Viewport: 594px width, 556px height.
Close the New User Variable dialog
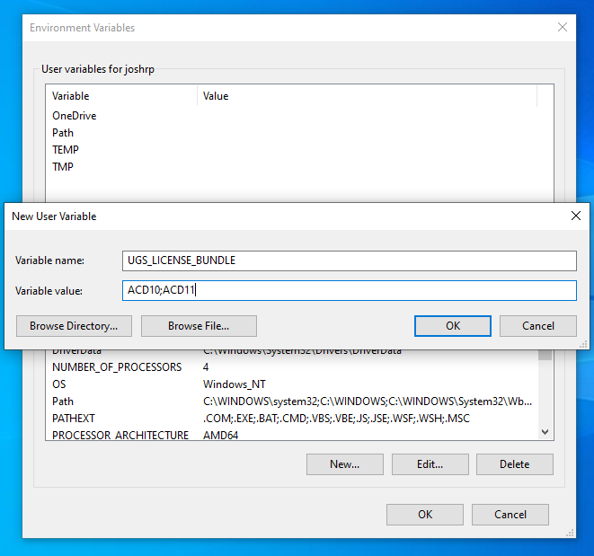coord(575,216)
